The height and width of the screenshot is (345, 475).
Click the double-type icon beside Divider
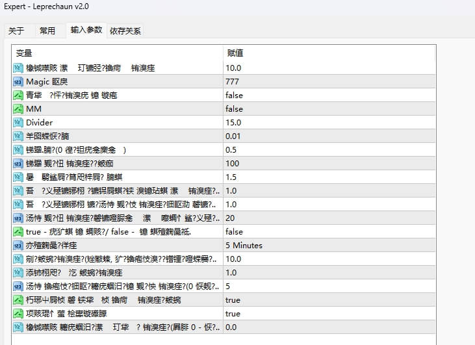[x=18, y=123]
